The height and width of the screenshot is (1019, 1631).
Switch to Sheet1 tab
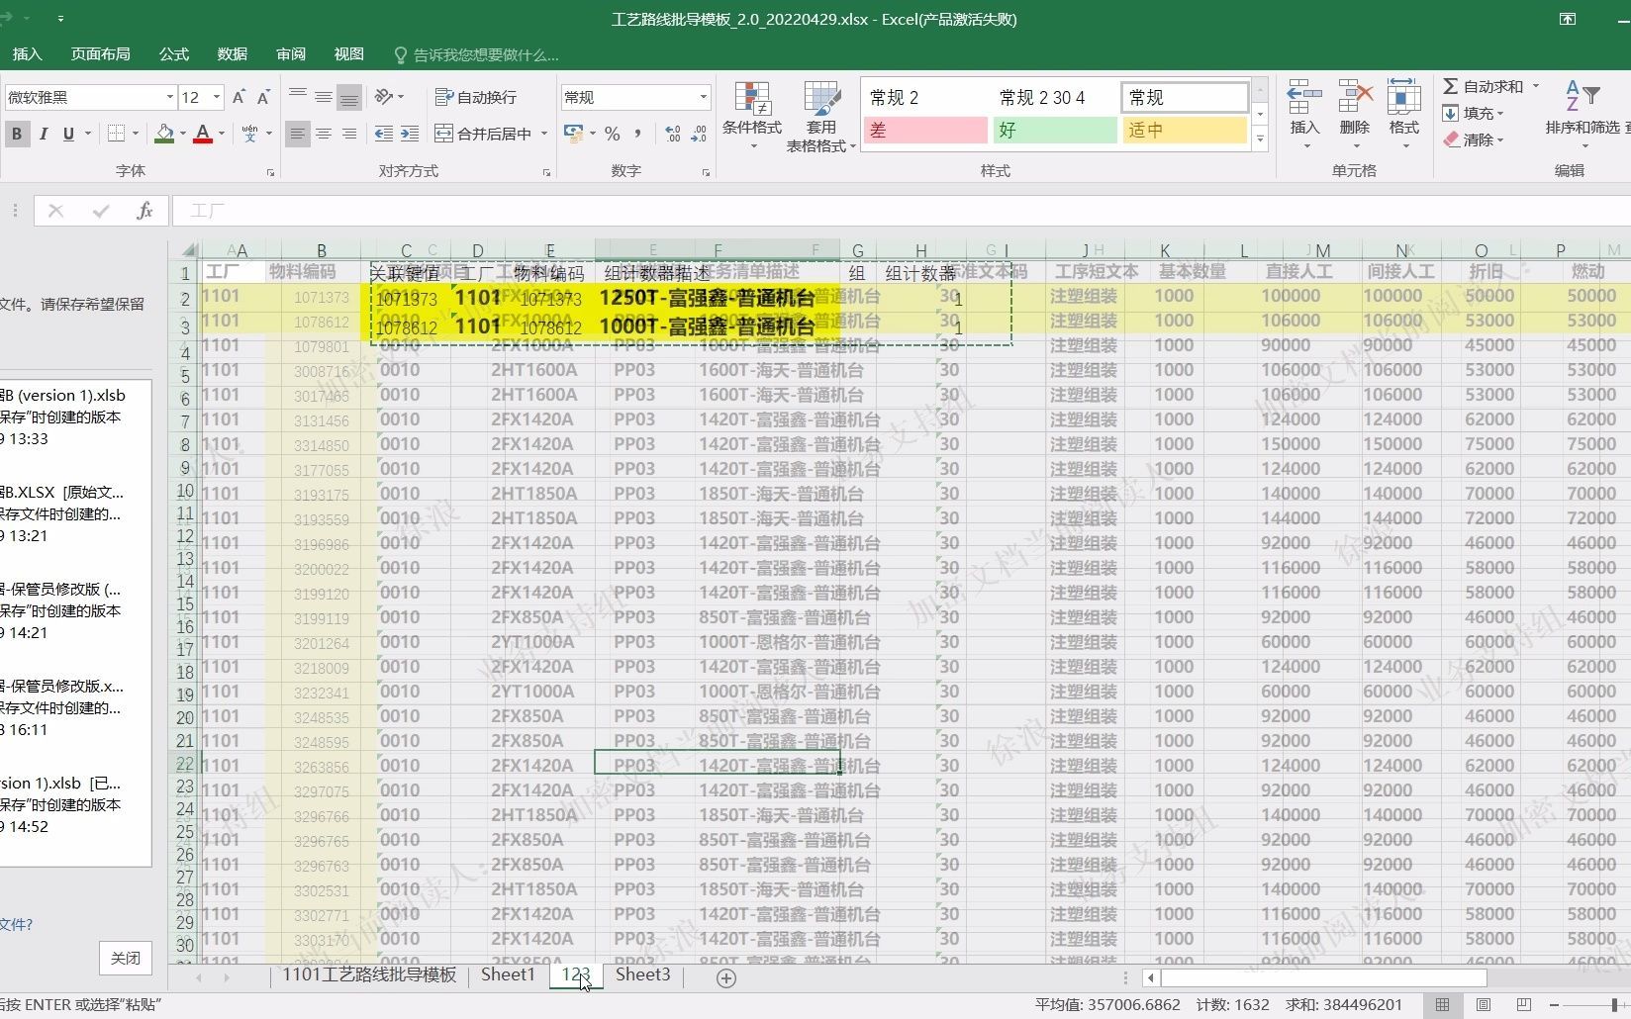coord(508,974)
